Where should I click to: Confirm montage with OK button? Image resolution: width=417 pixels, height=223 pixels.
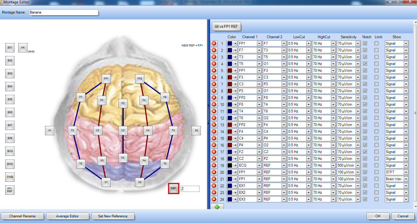[x=378, y=216]
